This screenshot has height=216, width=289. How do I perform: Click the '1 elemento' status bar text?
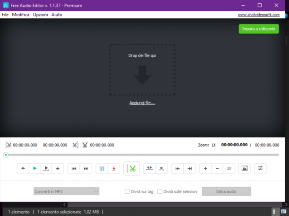click(19, 212)
